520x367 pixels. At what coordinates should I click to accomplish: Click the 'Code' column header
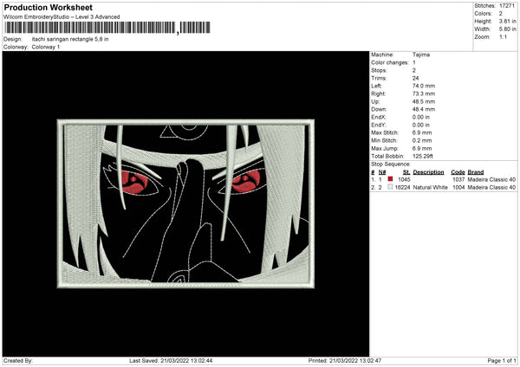[x=458, y=172]
